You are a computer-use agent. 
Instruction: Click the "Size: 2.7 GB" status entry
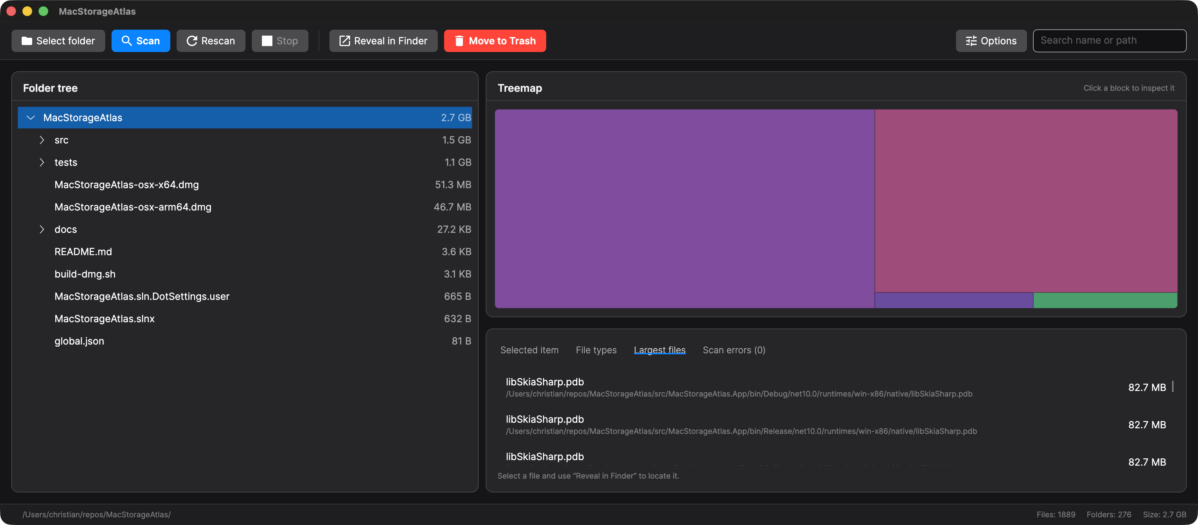[1164, 514]
